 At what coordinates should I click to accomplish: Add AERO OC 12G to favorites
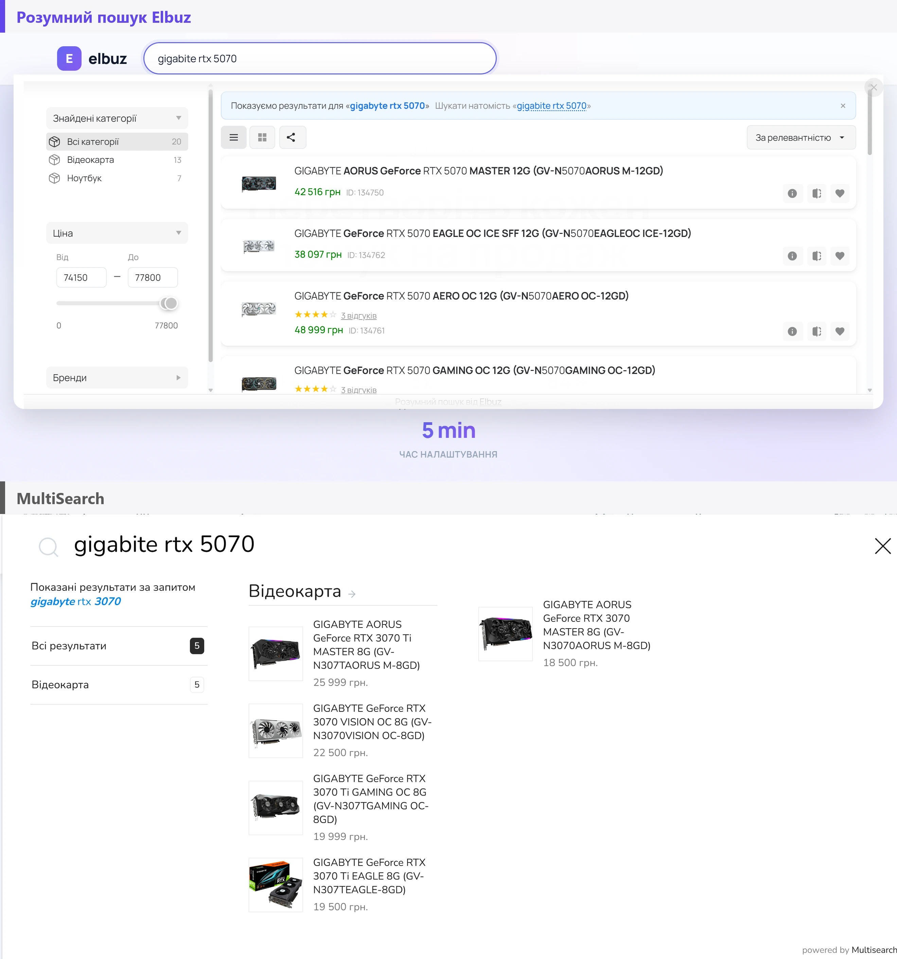[x=840, y=331]
